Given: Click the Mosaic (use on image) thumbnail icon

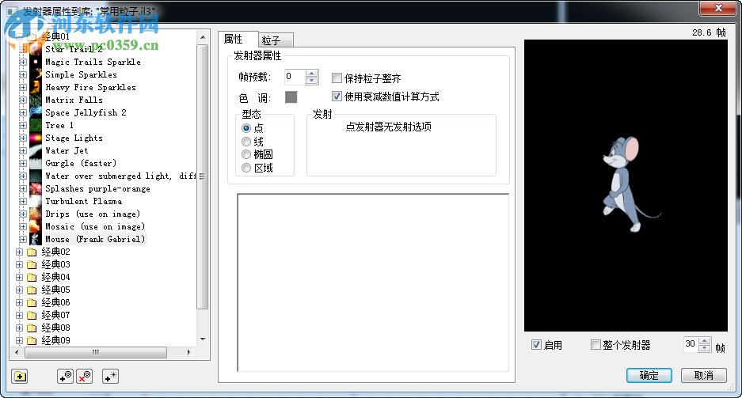Looking at the screenshot, I should coord(36,226).
